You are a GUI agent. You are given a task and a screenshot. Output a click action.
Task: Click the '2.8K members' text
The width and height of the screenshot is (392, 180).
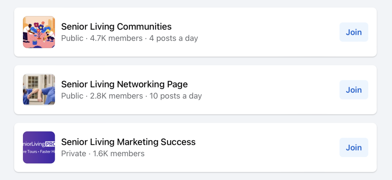tap(116, 96)
